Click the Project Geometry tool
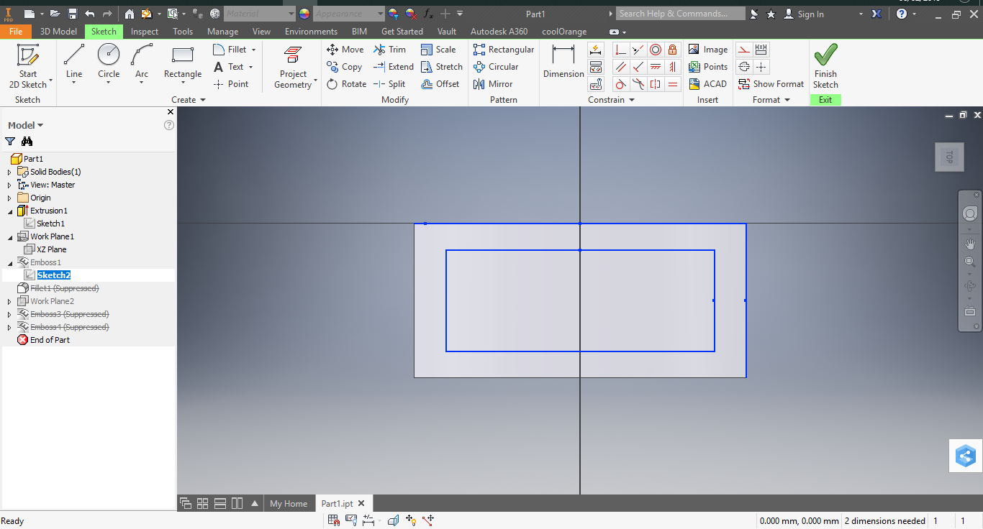The width and height of the screenshot is (983, 529). [x=293, y=66]
